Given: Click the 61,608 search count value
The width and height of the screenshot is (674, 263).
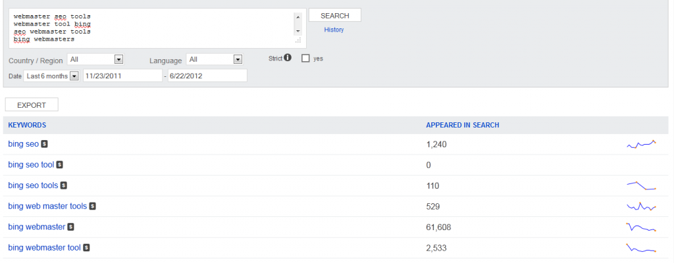Looking at the screenshot, I should click(x=438, y=227).
